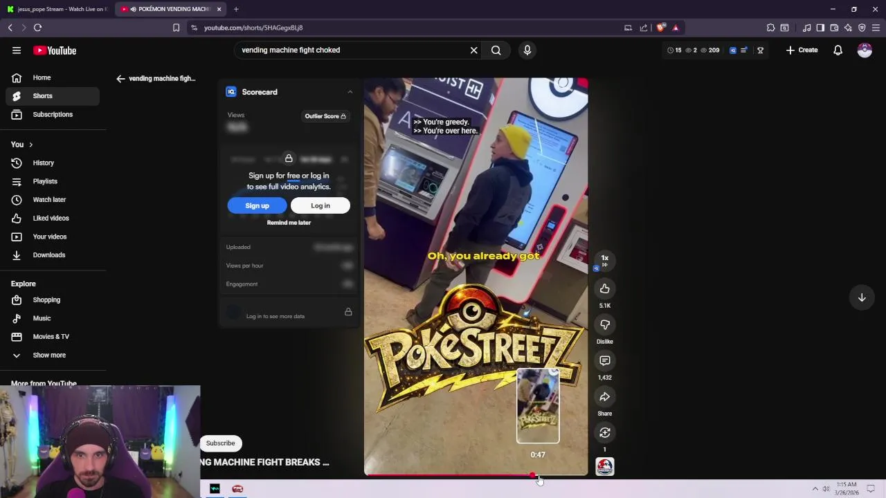Open the notifications bell
The width and height of the screenshot is (886, 498).
click(838, 50)
